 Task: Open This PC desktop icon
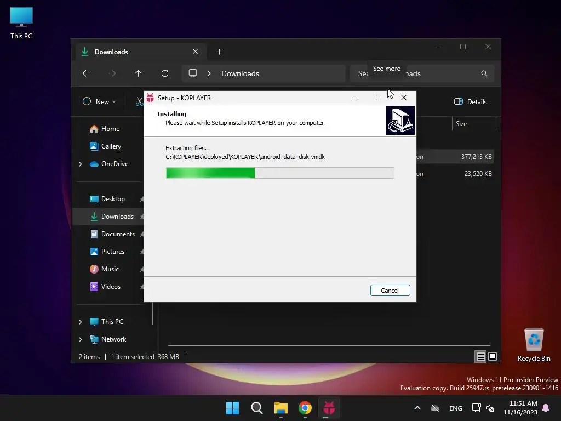pos(21,23)
